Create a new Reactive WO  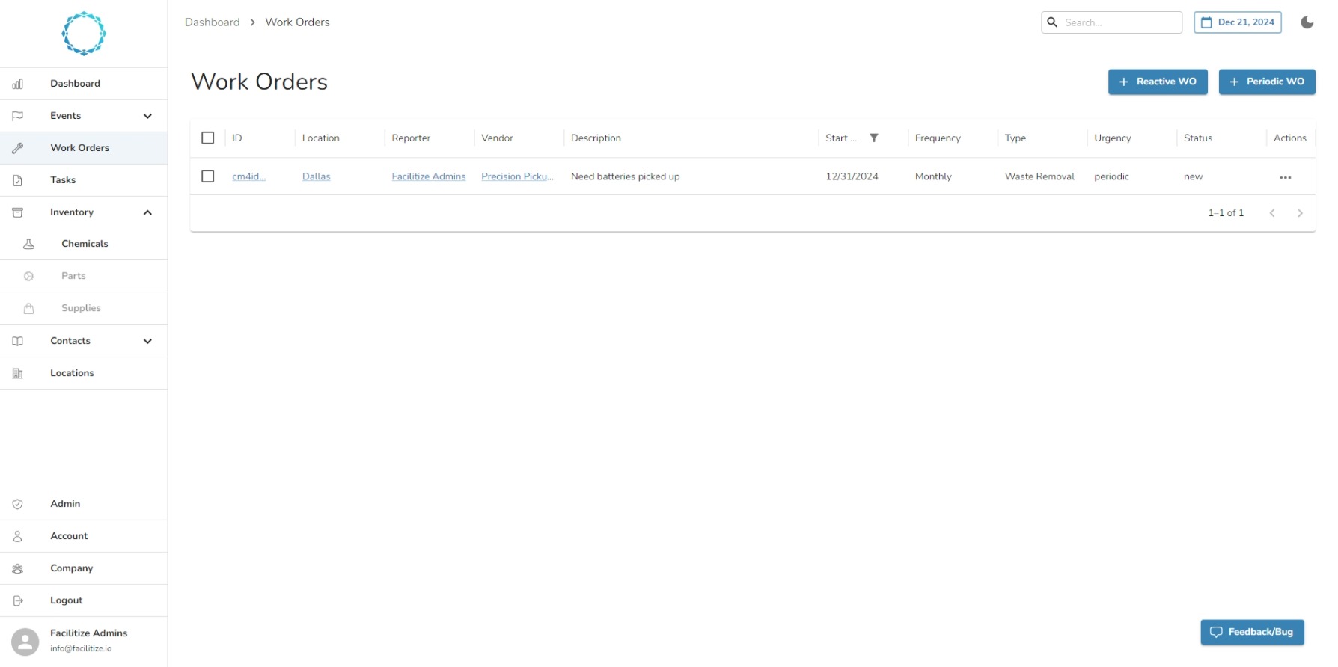pyautogui.click(x=1158, y=82)
